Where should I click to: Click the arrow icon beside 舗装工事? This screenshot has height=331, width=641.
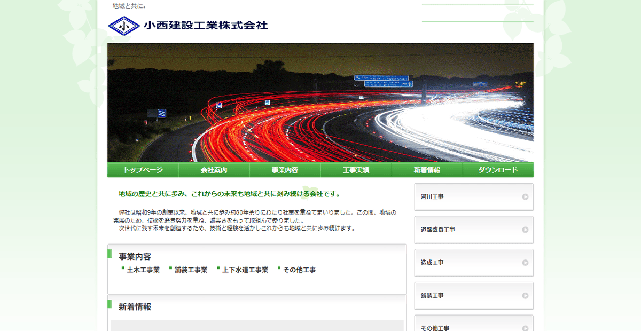[x=523, y=295]
